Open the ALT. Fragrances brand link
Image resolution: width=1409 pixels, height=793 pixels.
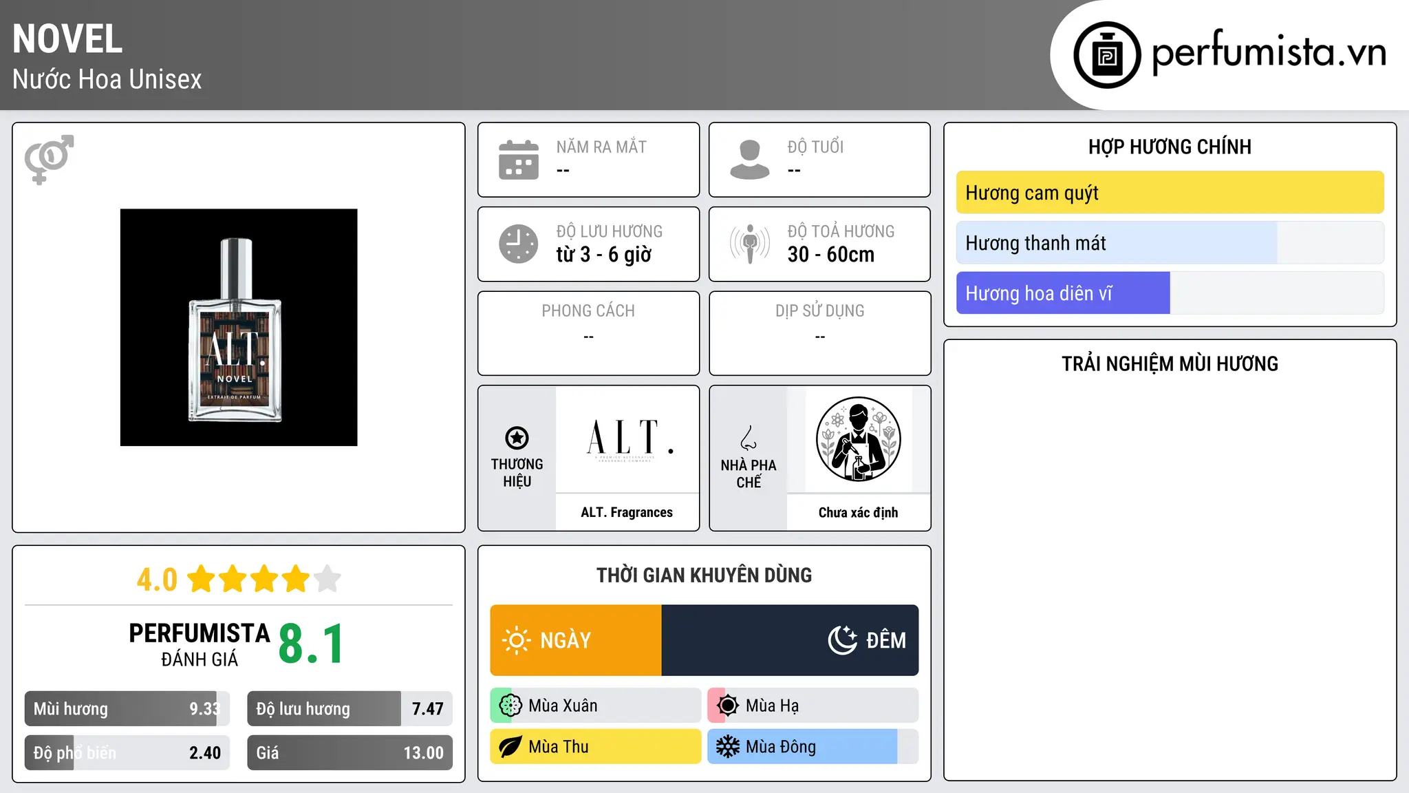(x=627, y=512)
